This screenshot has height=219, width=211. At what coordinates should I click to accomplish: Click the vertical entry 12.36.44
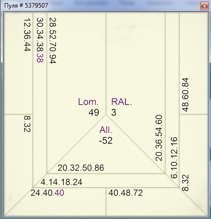click(x=27, y=35)
